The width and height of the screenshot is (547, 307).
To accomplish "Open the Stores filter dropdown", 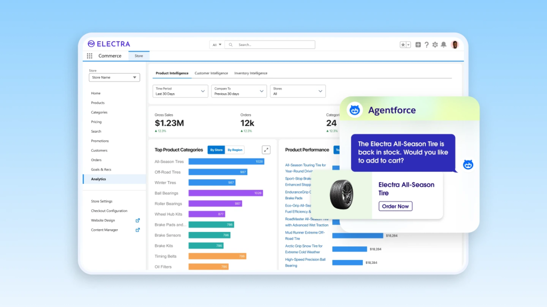I will tap(298, 91).
